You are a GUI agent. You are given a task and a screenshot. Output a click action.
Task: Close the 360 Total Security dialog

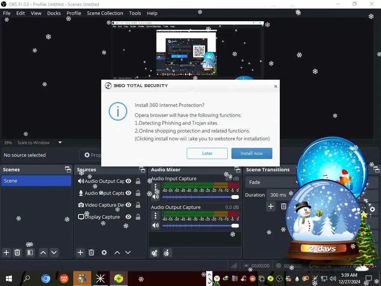(x=276, y=86)
